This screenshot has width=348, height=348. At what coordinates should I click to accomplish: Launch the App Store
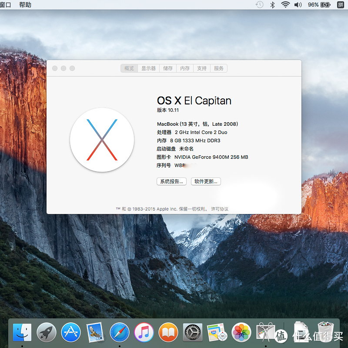coord(71,332)
